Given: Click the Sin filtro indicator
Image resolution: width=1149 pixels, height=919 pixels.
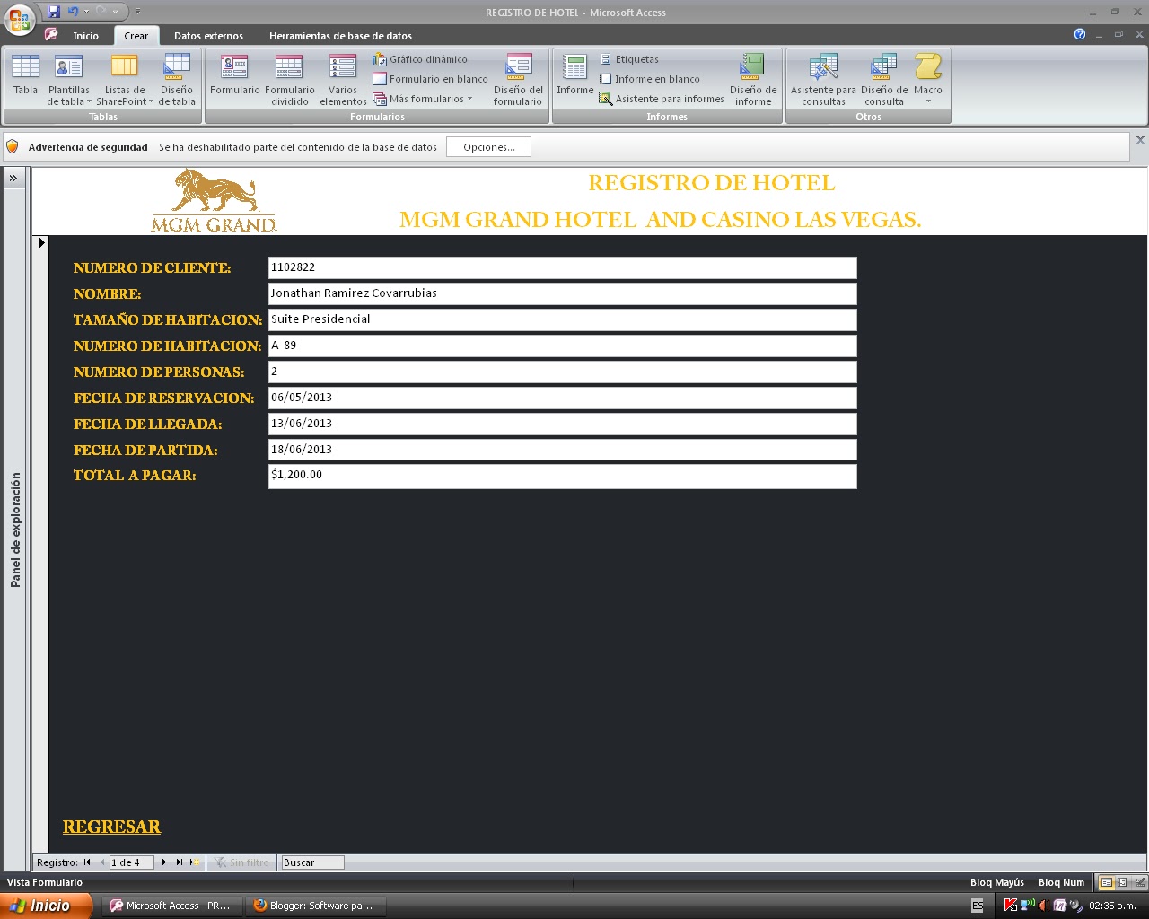Looking at the screenshot, I should [x=241, y=862].
